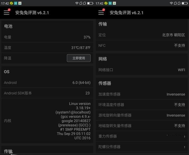Select the 陀螺仪传感器 row
The height and width of the screenshot is (155, 189).
pyautogui.click(x=142, y=147)
